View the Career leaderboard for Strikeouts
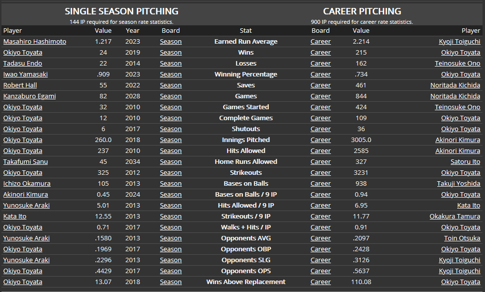 [x=321, y=173]
